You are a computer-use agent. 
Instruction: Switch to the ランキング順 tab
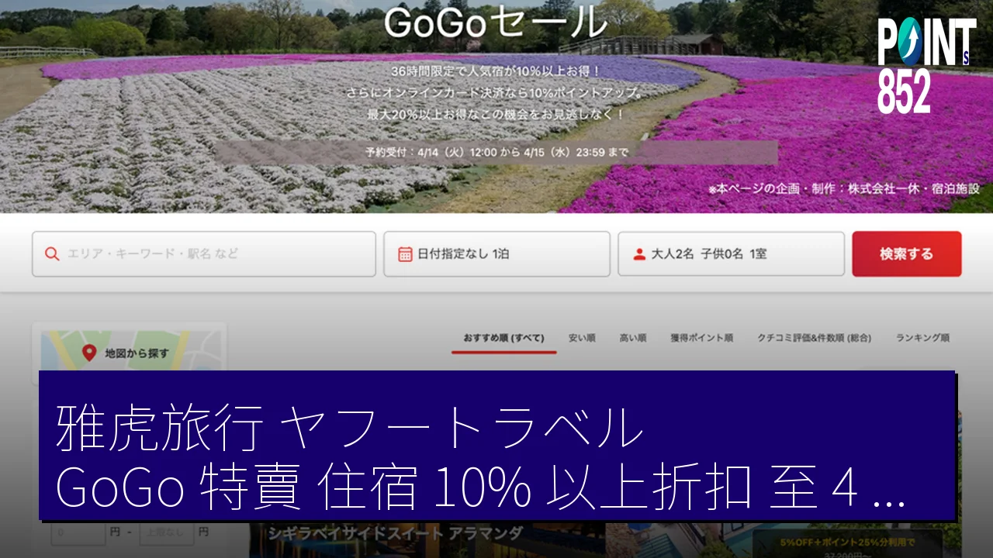[922, 338]
